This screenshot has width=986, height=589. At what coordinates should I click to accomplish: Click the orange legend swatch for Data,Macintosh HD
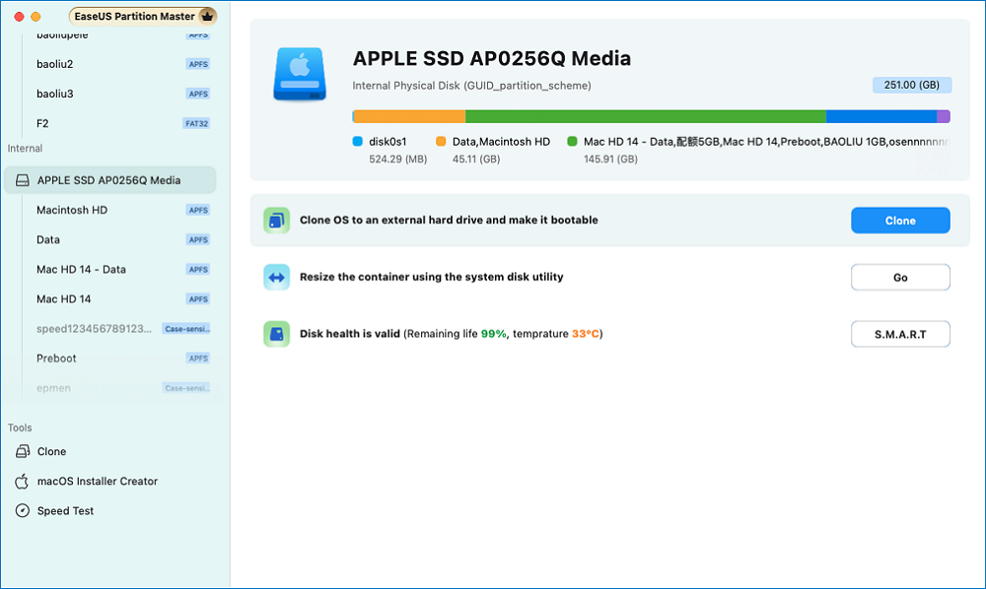pyautogui.click(x=441, y=142)
